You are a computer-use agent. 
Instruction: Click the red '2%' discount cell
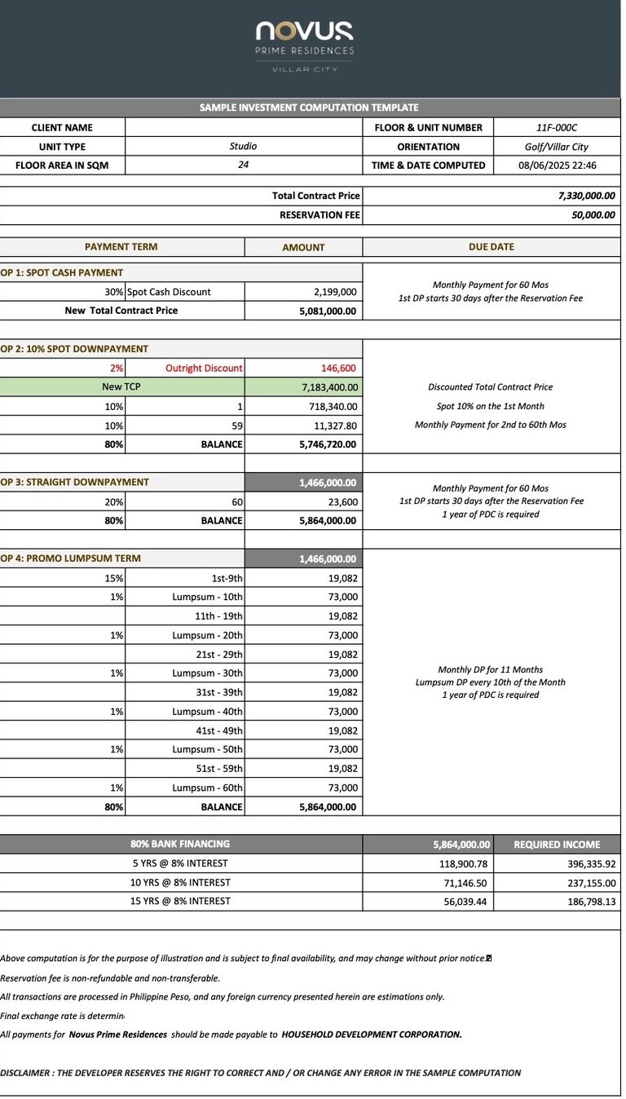tap(62, 368)
